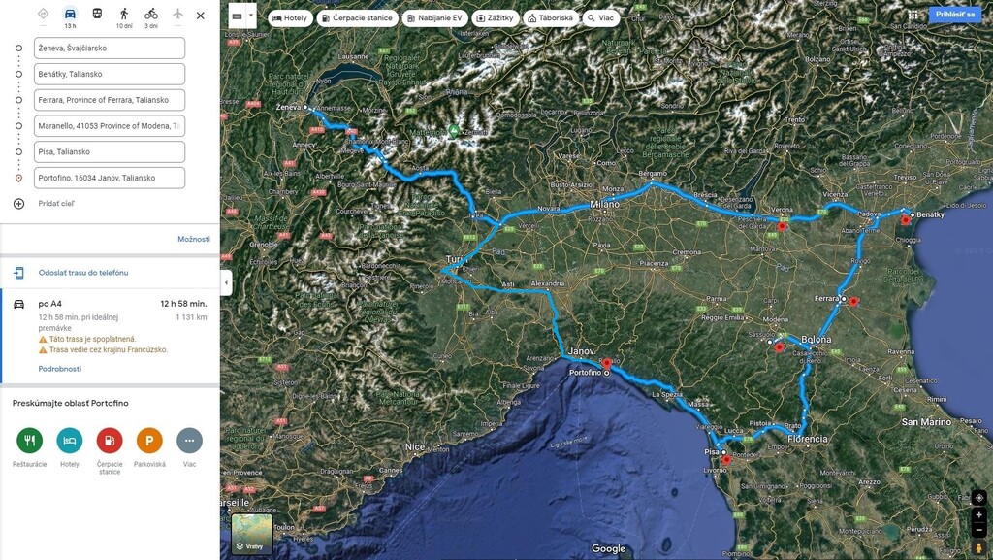This screenshot has height=560, width=993.
Task: Open the menu dropdown arrow beside hamburger
Action: (x=251, y=16)
